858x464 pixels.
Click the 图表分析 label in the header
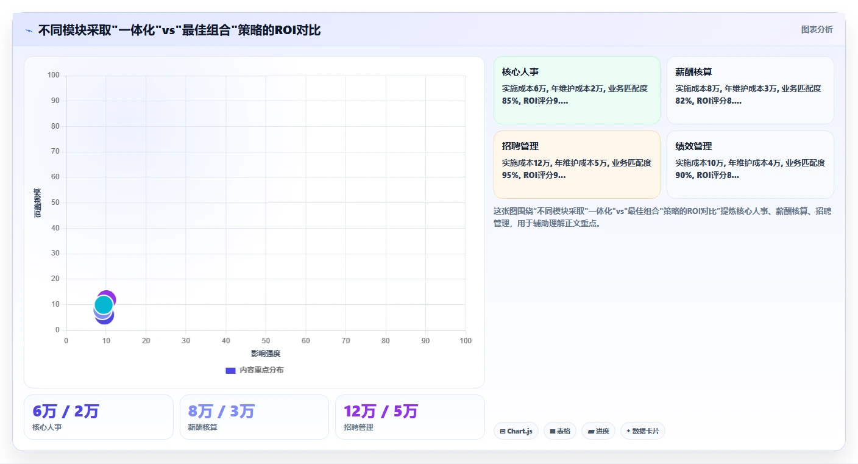click(x=817, y=29)
